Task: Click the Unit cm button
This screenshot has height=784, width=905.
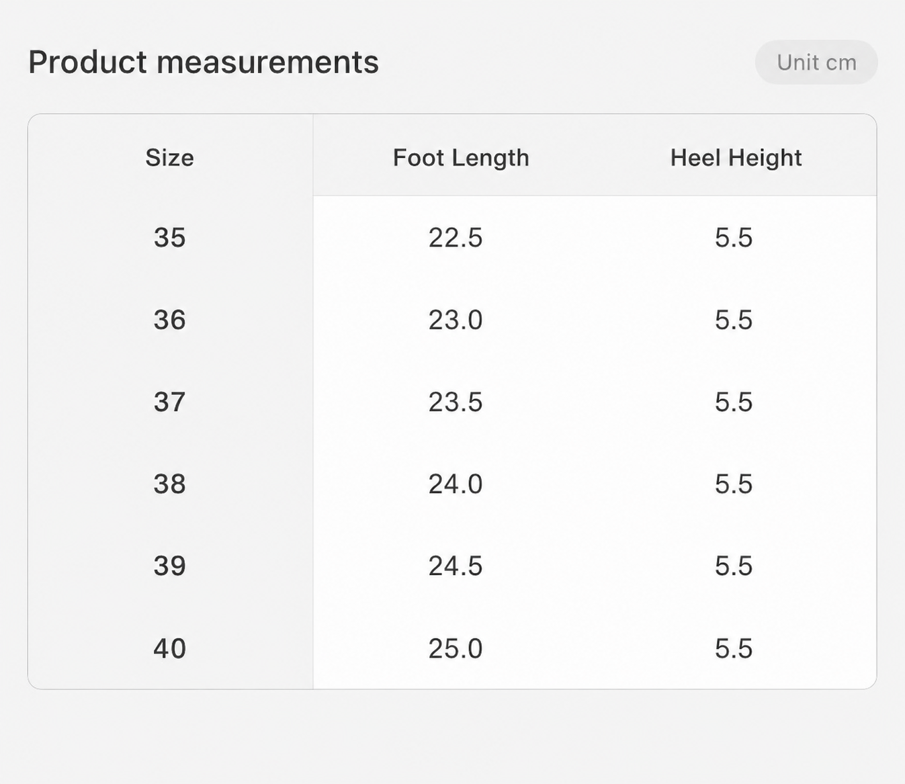Action: pos(816,62)
